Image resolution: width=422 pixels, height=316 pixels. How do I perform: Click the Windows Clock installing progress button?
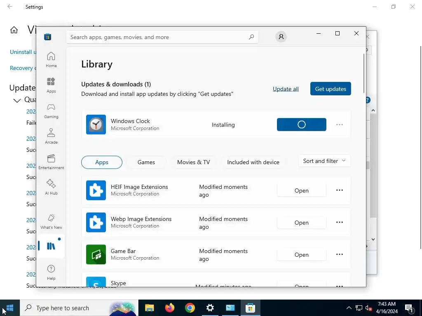[301, 125]
